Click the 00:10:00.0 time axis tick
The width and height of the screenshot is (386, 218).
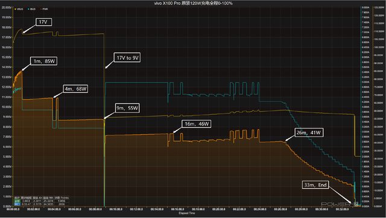click(x=116, y=209)
